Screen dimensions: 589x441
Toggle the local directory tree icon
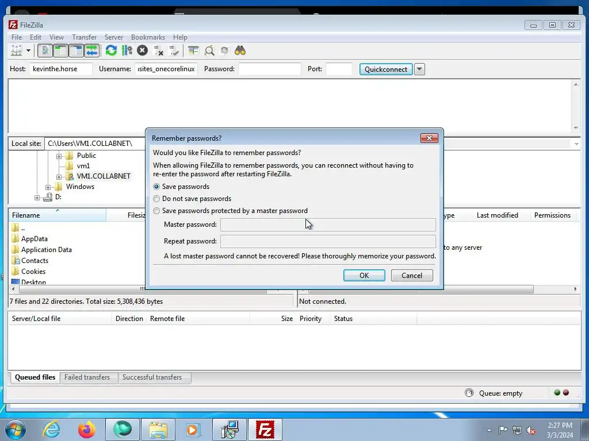60,51
